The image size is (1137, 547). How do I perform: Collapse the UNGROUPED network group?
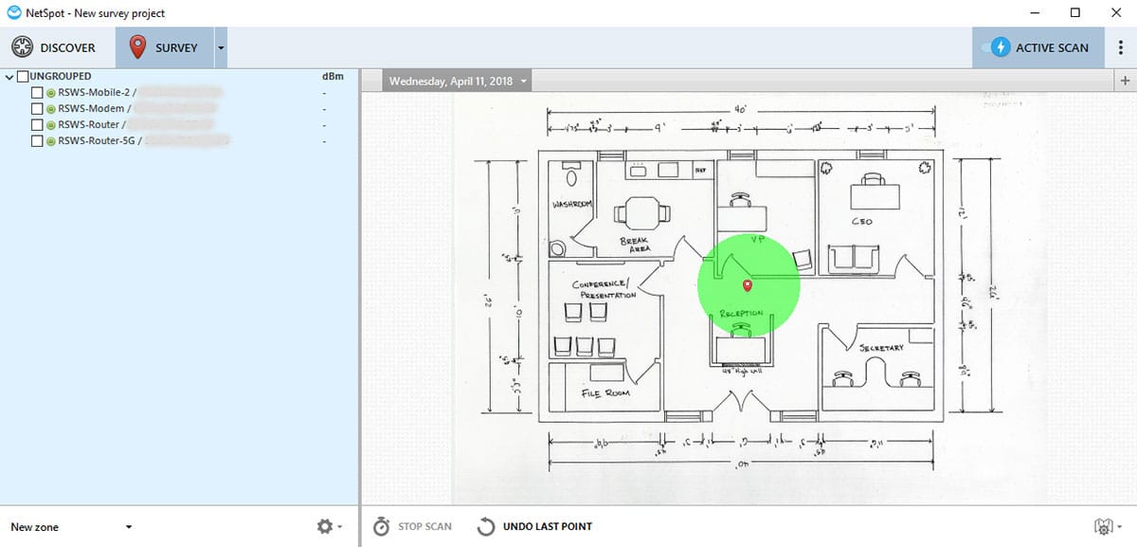(x=9, y=77)
